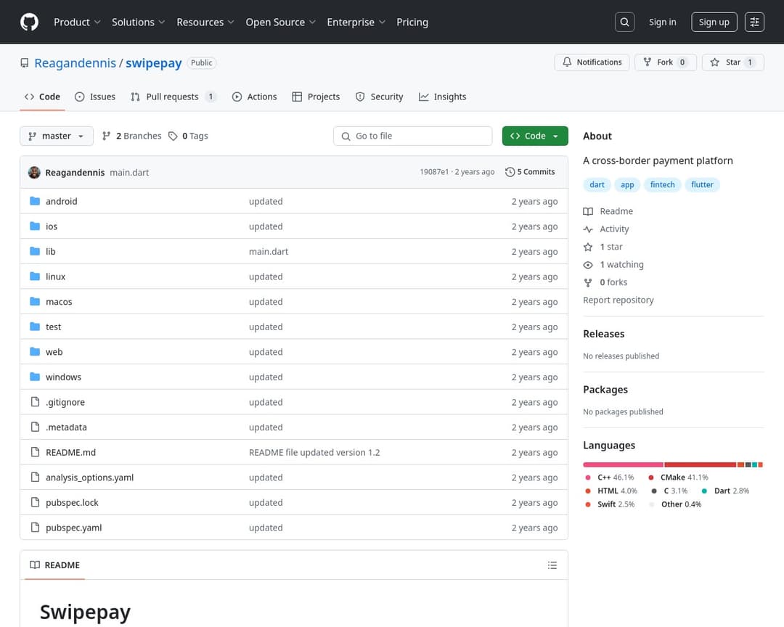784x627 pixels.
Task: Click the tag icon next to 0 Tags
Action: [173, 136]
